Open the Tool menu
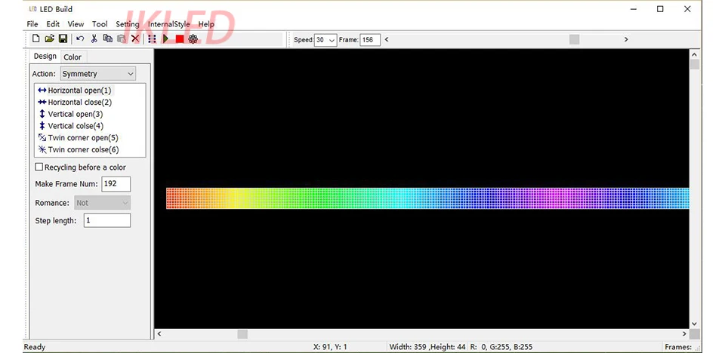This screenshot has height=353, width=725. (x=100, y=24)
